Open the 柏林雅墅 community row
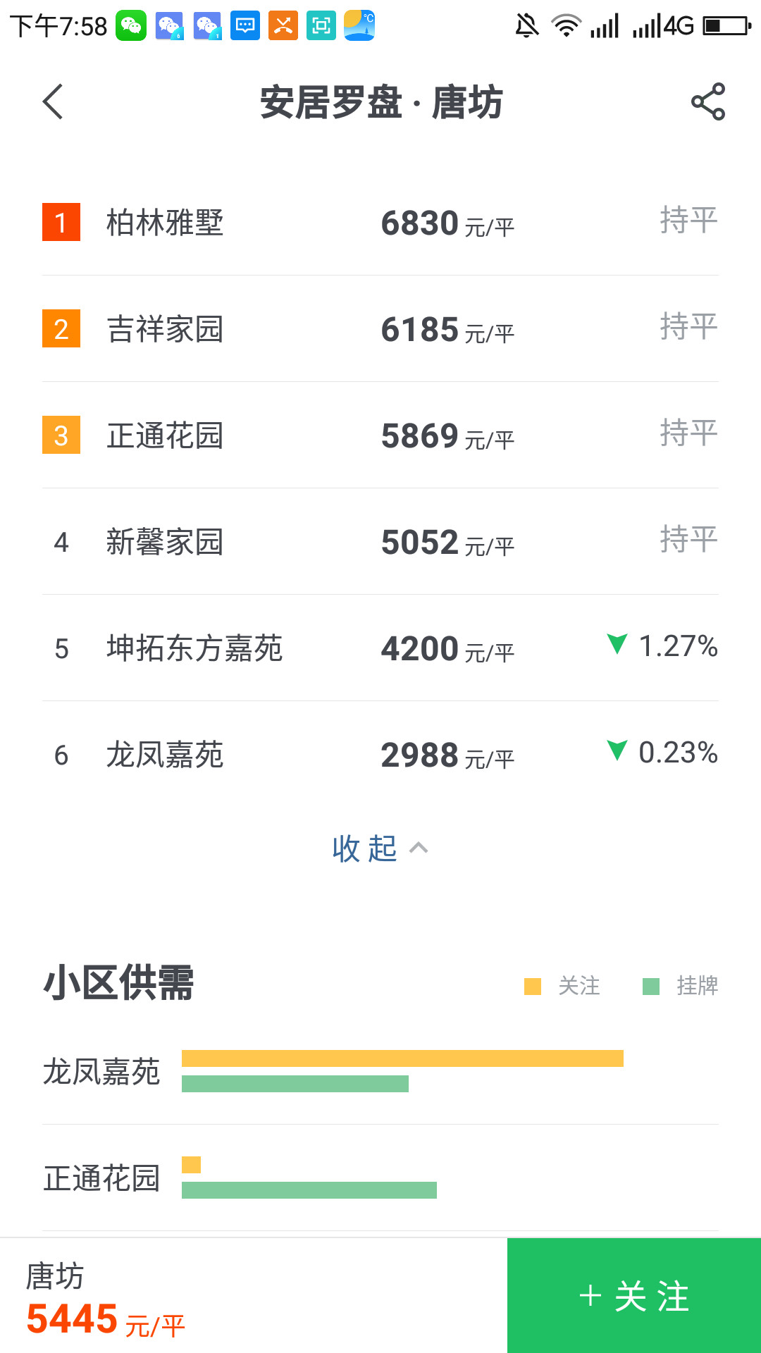761x1353 pixels. pyautogui.click(x=380, y=223)
